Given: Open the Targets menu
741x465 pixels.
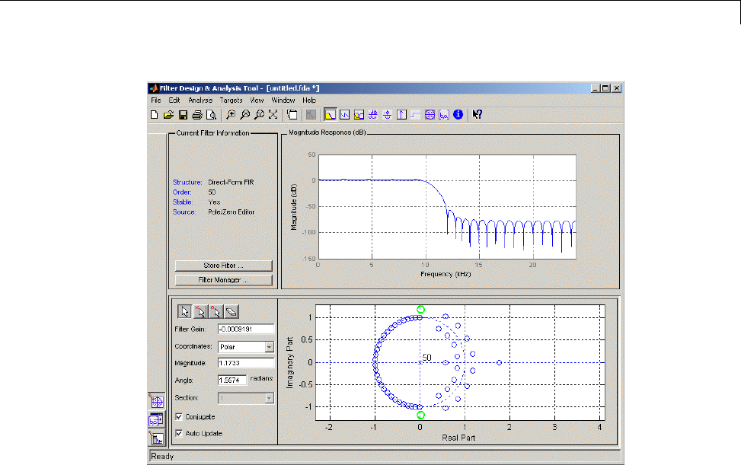Looking at the screenshot, I should [x=231, y=100].
